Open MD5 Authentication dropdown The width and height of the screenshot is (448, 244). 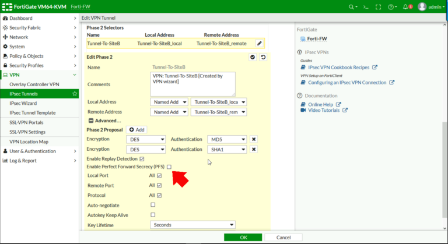pos(227,139)
